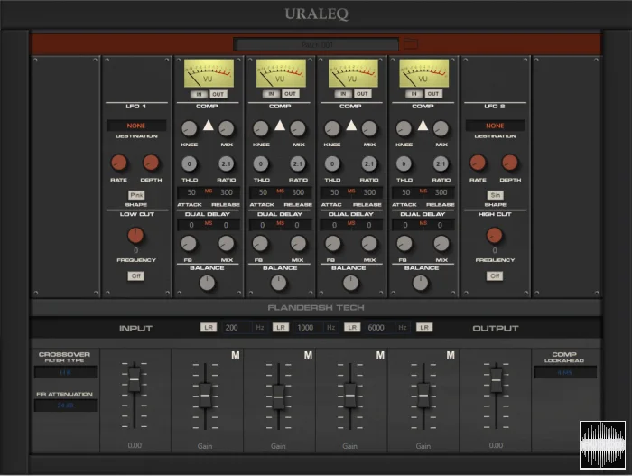Switch third band VU meter to IN

click(x=343, y=94)
